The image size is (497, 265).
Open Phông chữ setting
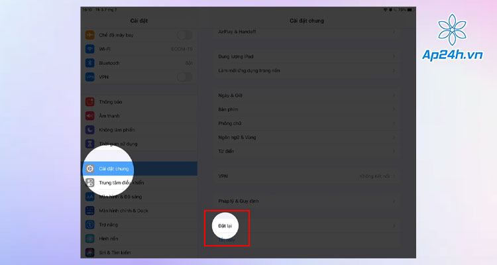coord(307,123)
